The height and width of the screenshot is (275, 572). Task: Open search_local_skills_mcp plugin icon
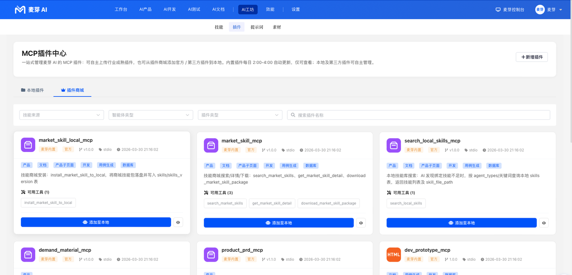point(394,145)
